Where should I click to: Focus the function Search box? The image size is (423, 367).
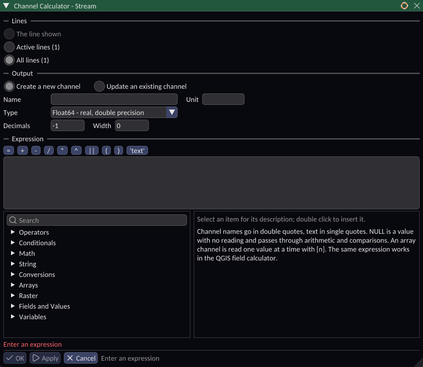pyautogui.click(x=97, y=220)
